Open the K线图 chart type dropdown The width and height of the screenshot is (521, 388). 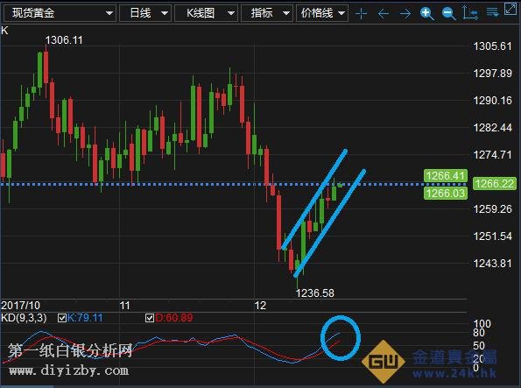206,13
